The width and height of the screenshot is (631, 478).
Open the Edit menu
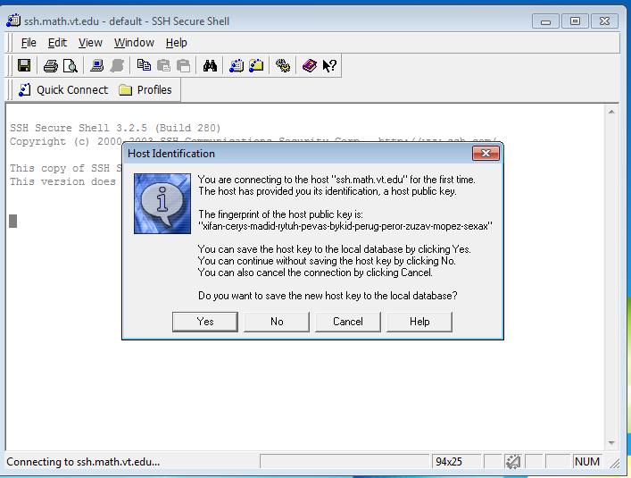57,43
